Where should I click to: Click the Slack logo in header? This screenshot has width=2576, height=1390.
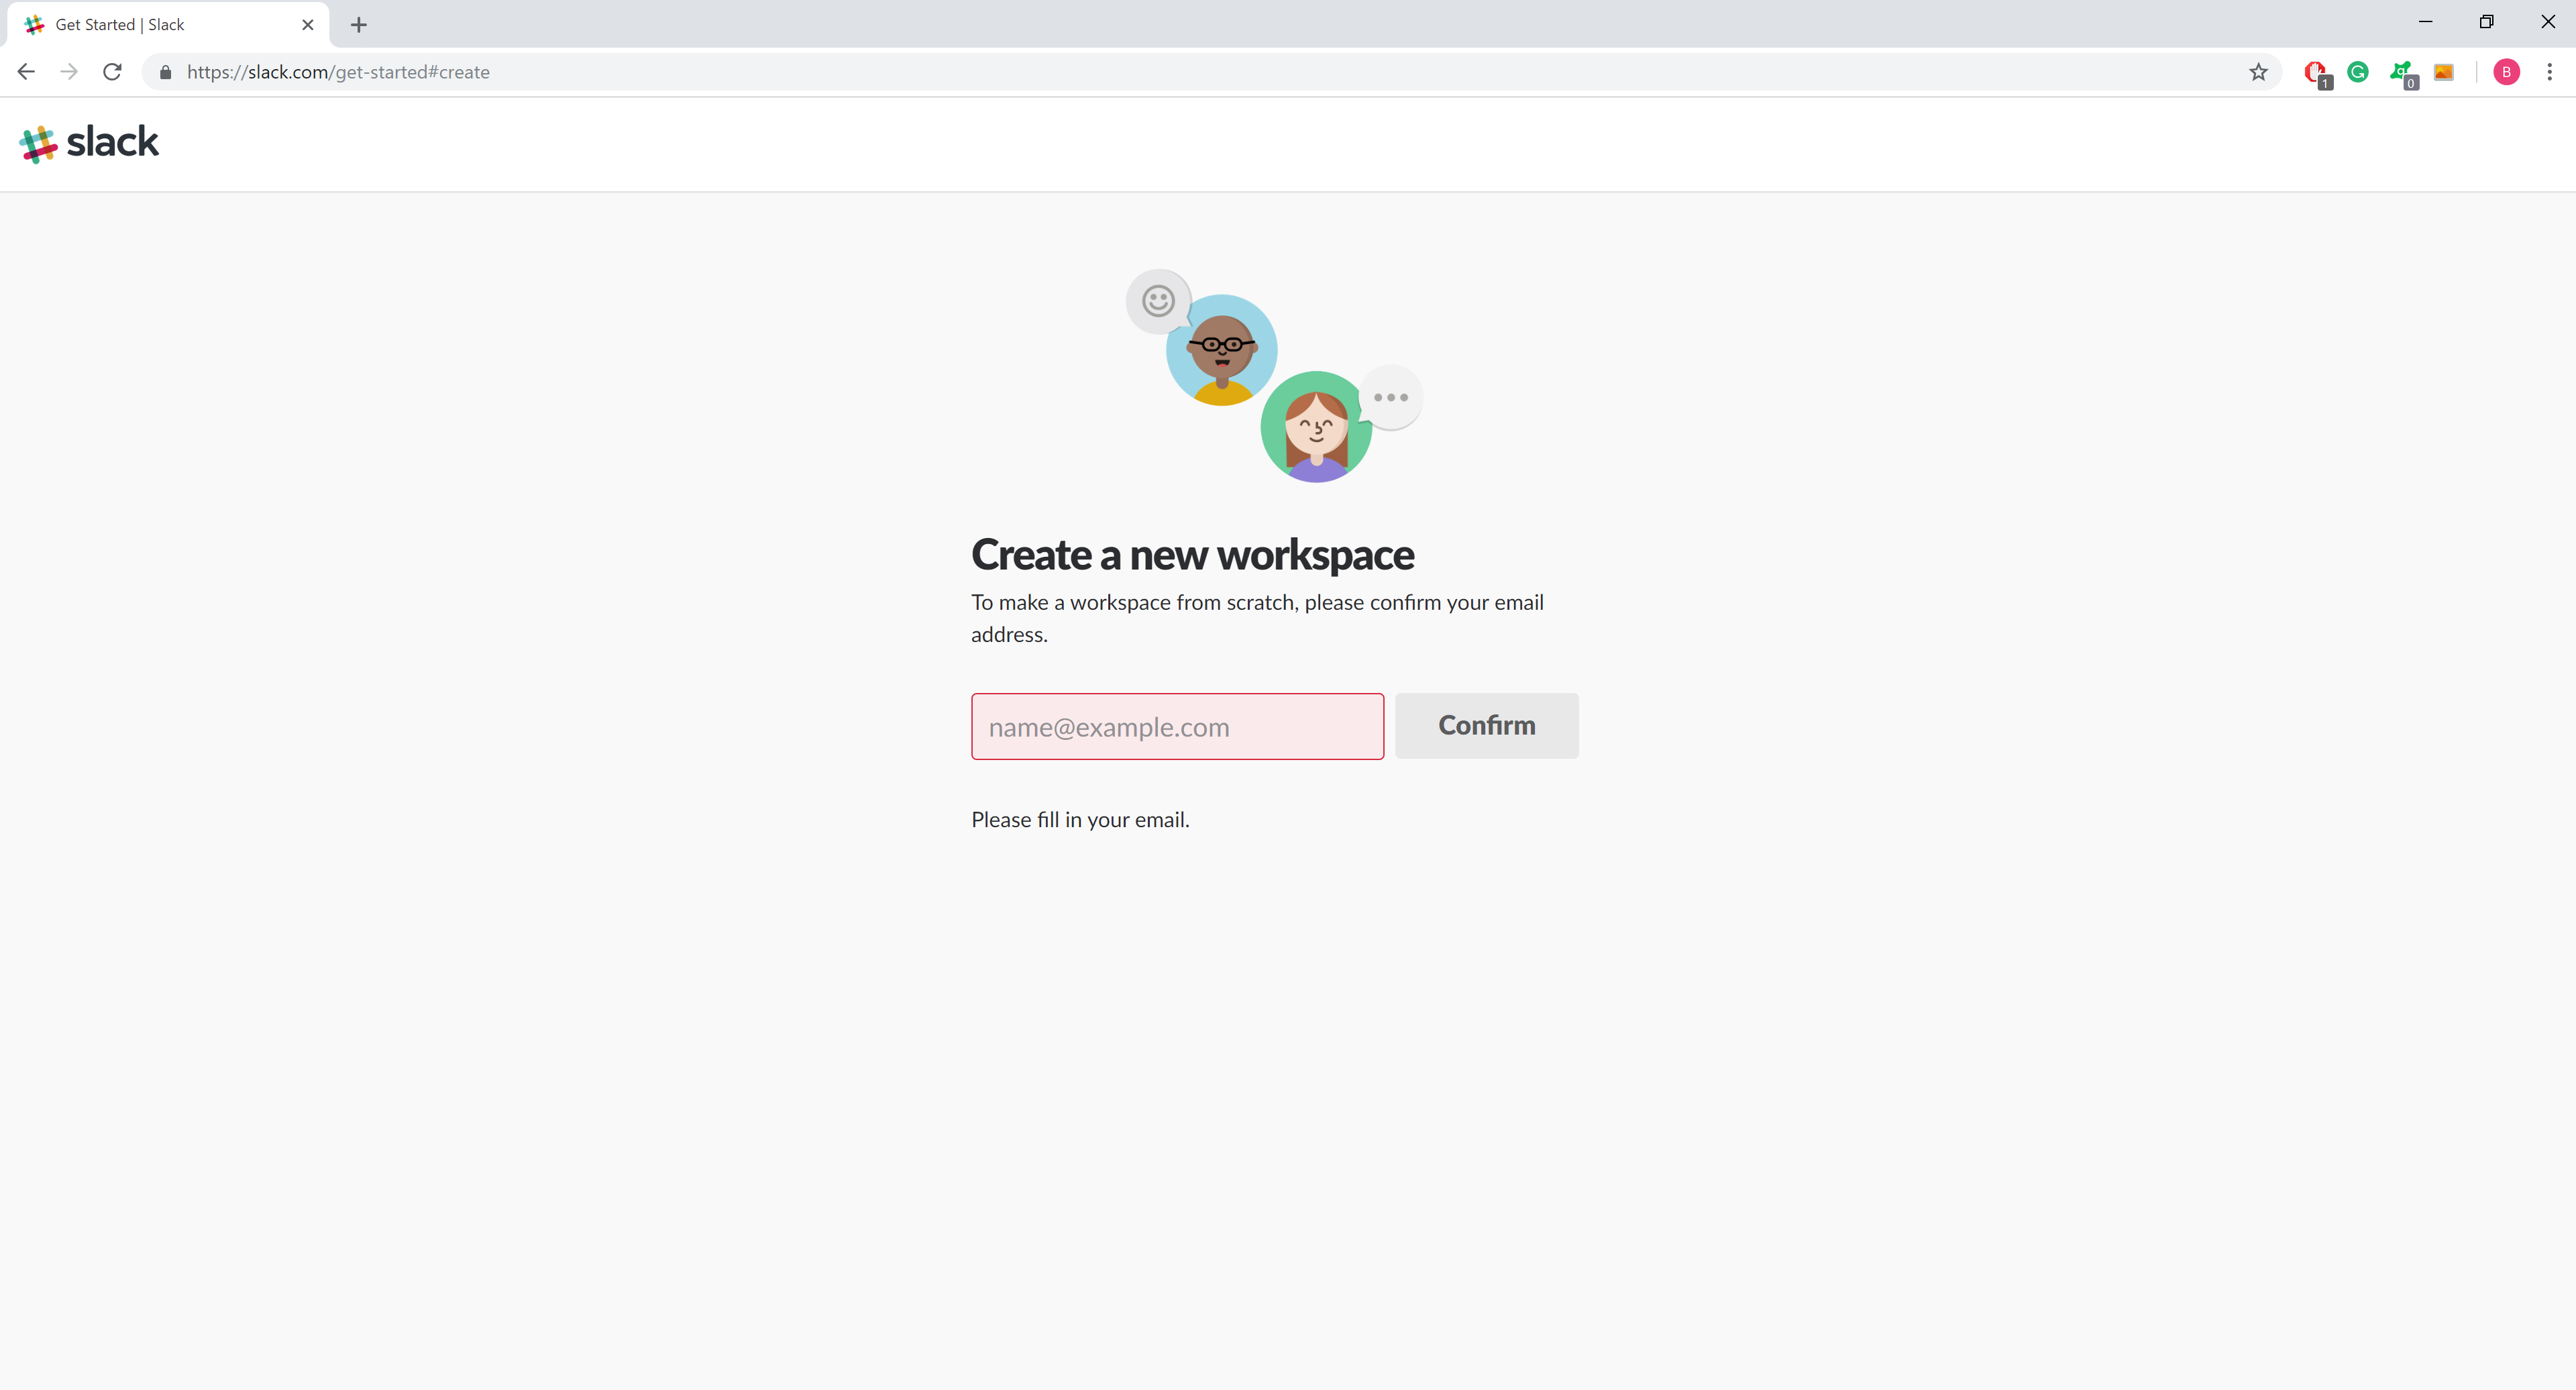click(89, 143)
